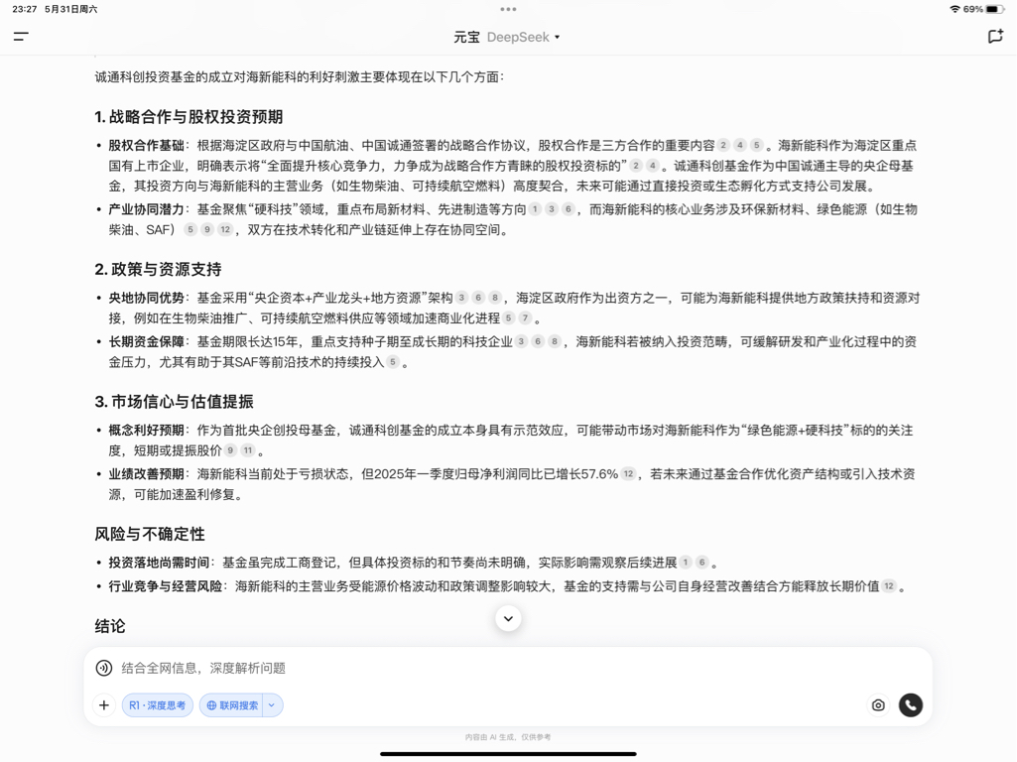The width and height of the screenshot is (1017, 762).
Task: Toggle the web search option
Action: (x=231, y=704)
